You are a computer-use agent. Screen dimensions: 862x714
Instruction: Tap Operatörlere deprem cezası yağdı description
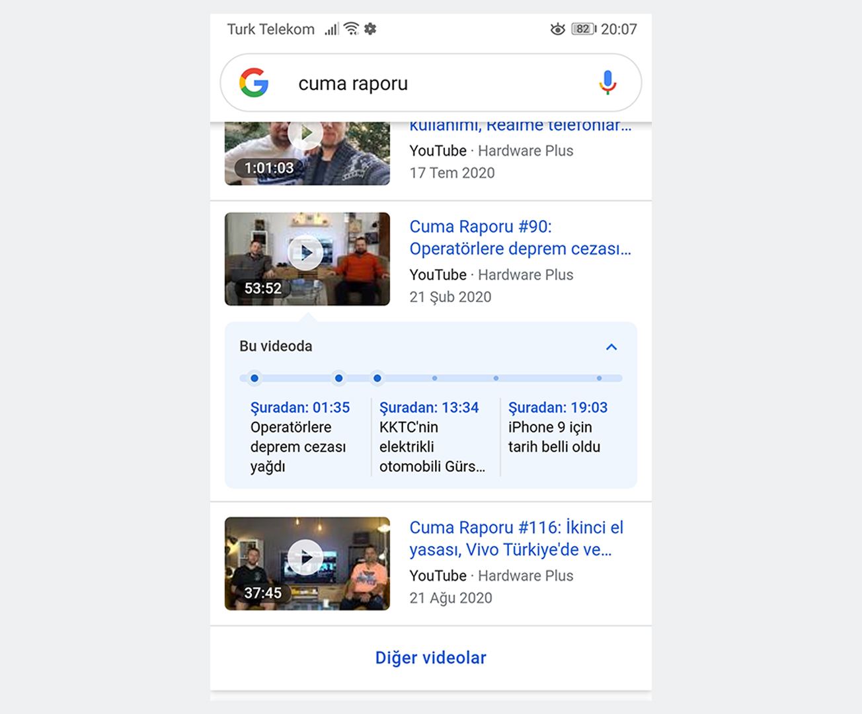click(298, 447)
